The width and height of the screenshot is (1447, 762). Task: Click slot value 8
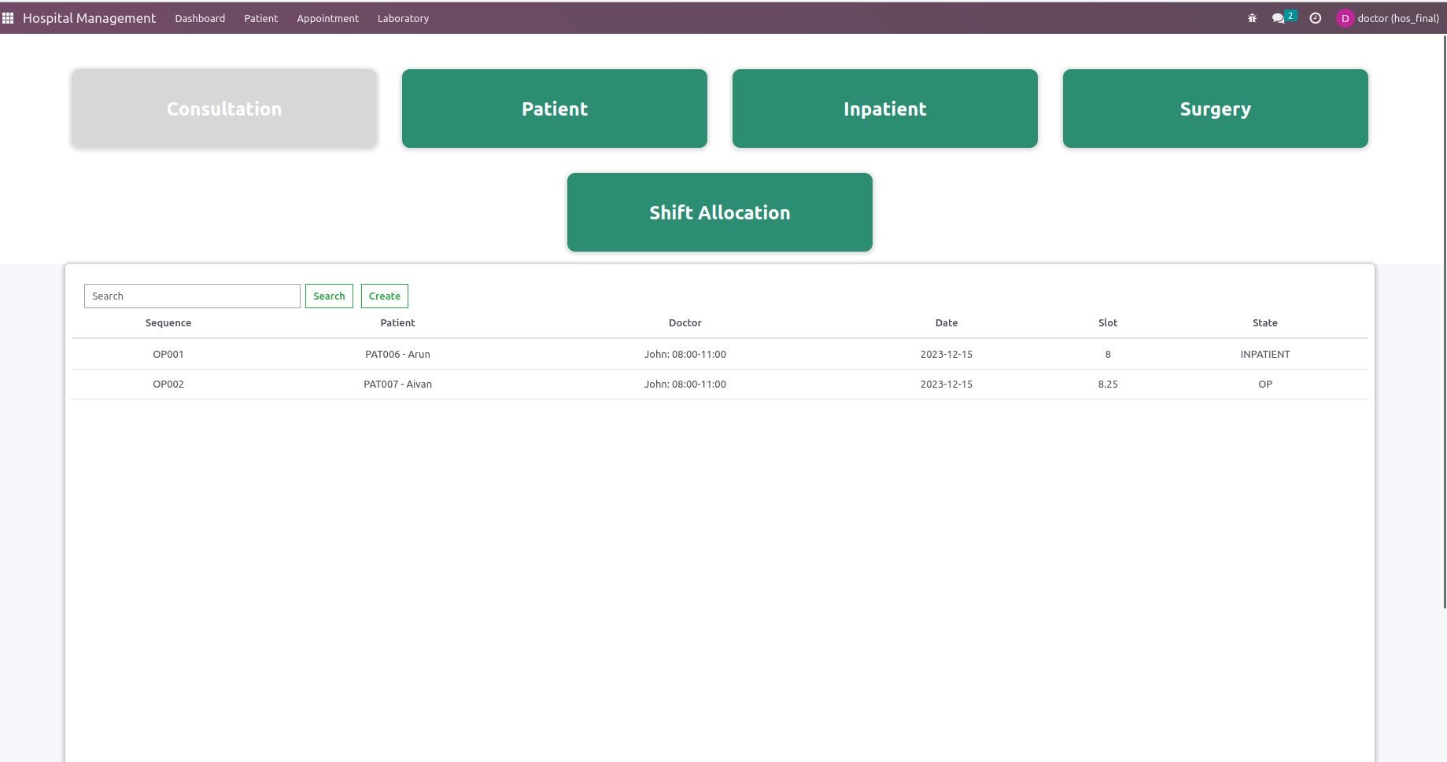point(1108,354)
